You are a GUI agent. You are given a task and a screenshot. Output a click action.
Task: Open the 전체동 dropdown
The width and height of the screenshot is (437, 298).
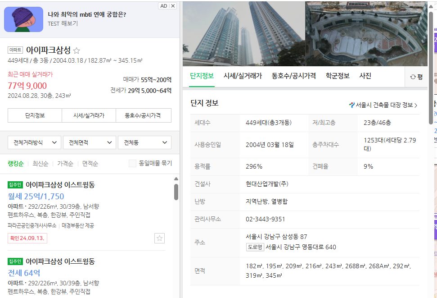[x=144, y=142]
